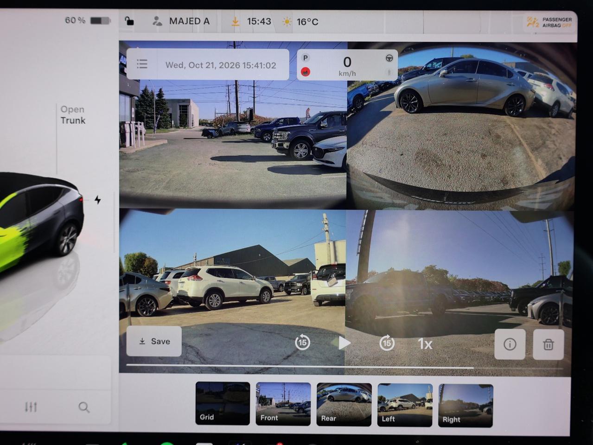Screen dimensions: 593x445
Task: Switch to Left camera view
Action: coord(405,405)
